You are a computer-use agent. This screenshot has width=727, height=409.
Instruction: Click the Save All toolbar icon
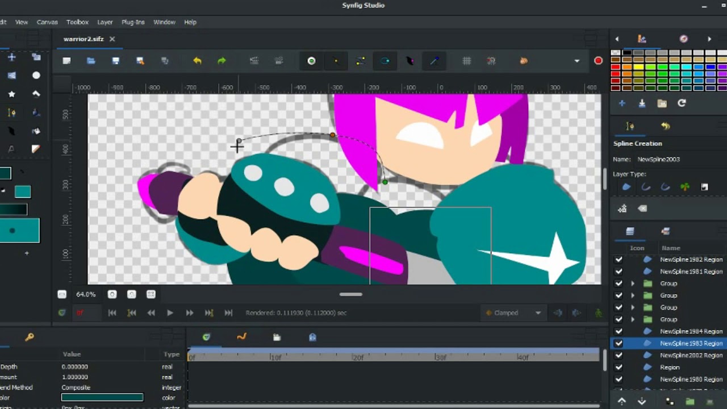point(165,61)
